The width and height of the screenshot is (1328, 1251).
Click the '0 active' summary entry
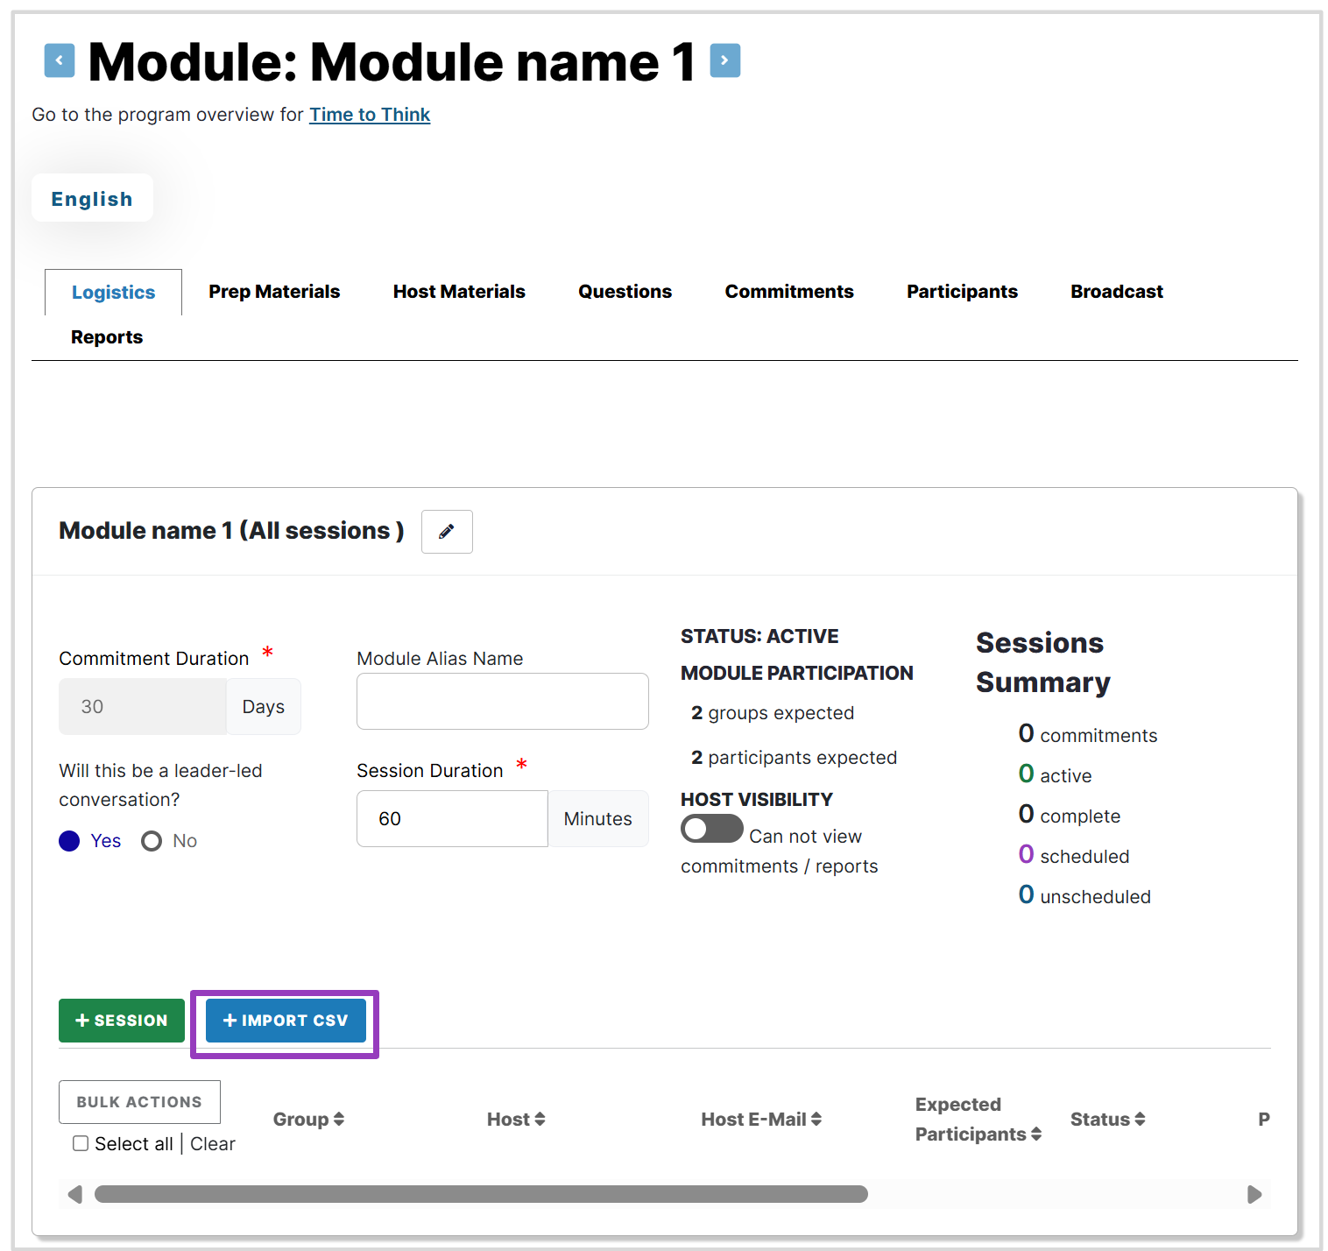pyautogui.click(x=1055, y=774)
